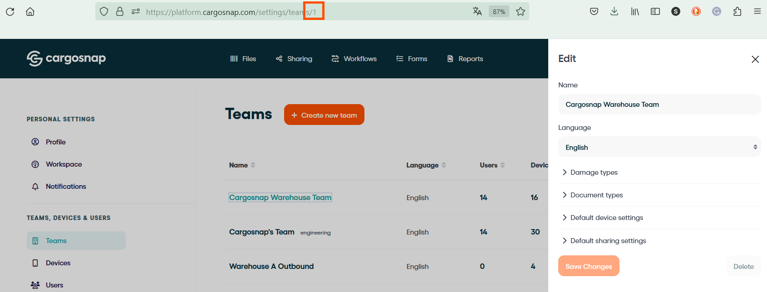Open the Workflows tab in top navigation
Screen dimensions: 767x292
pos(354,59)
